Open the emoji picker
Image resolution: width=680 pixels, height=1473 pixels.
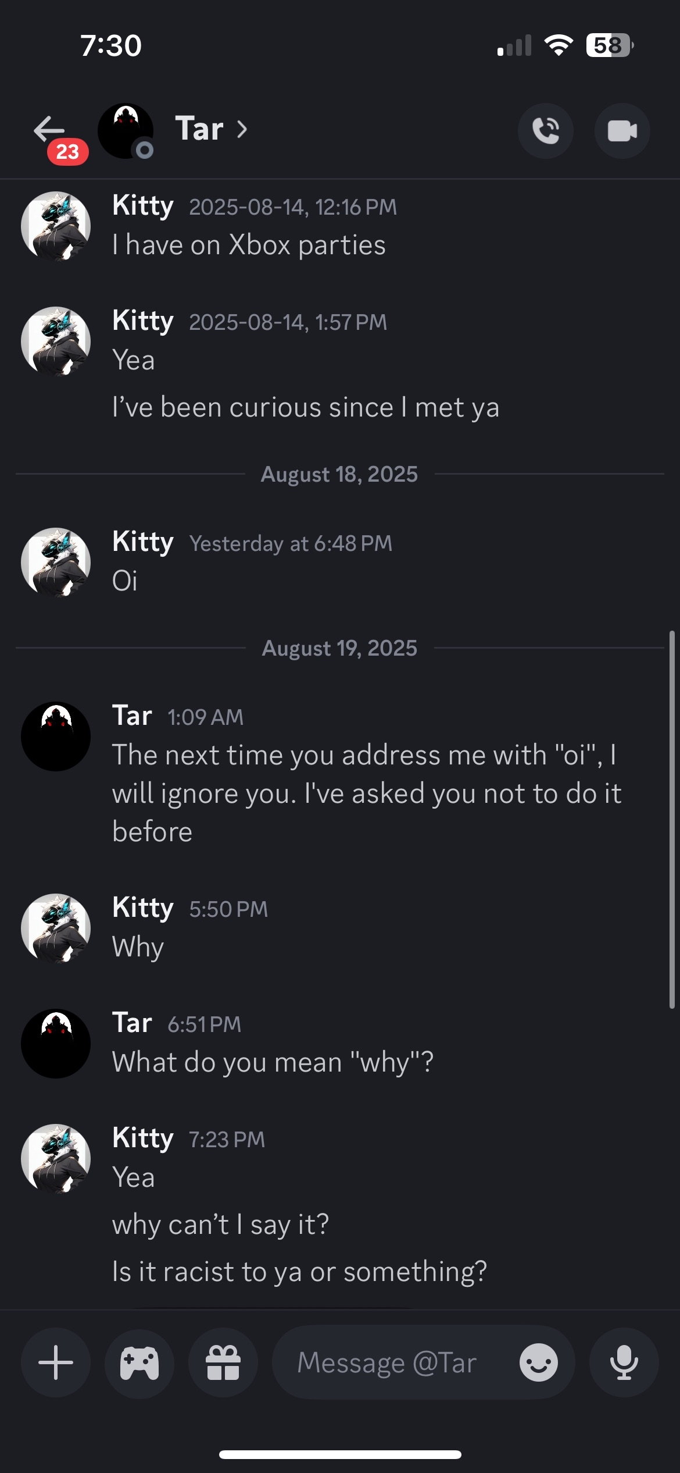tap(538, 1362)
